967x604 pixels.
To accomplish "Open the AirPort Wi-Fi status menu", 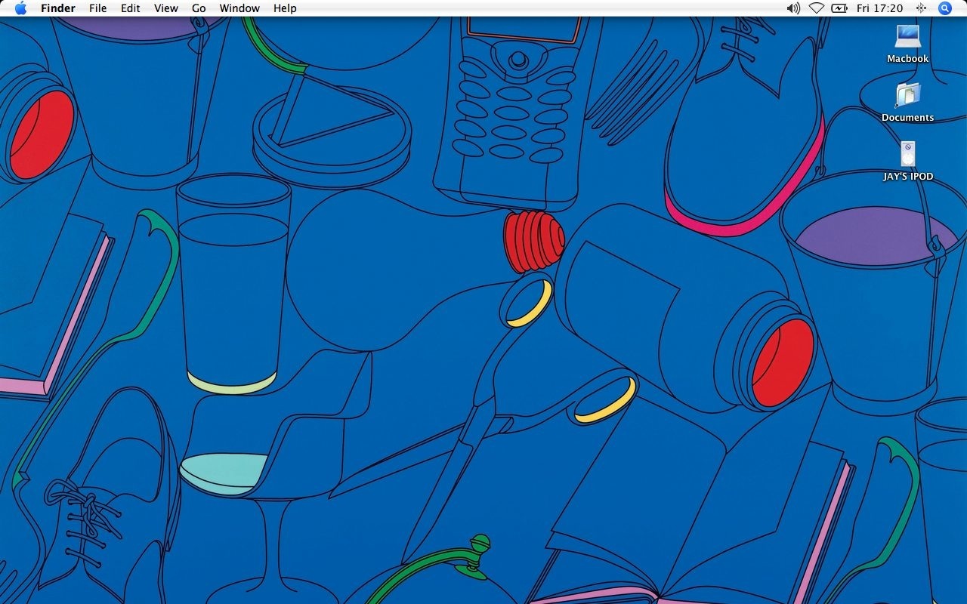I will [817, 8].
